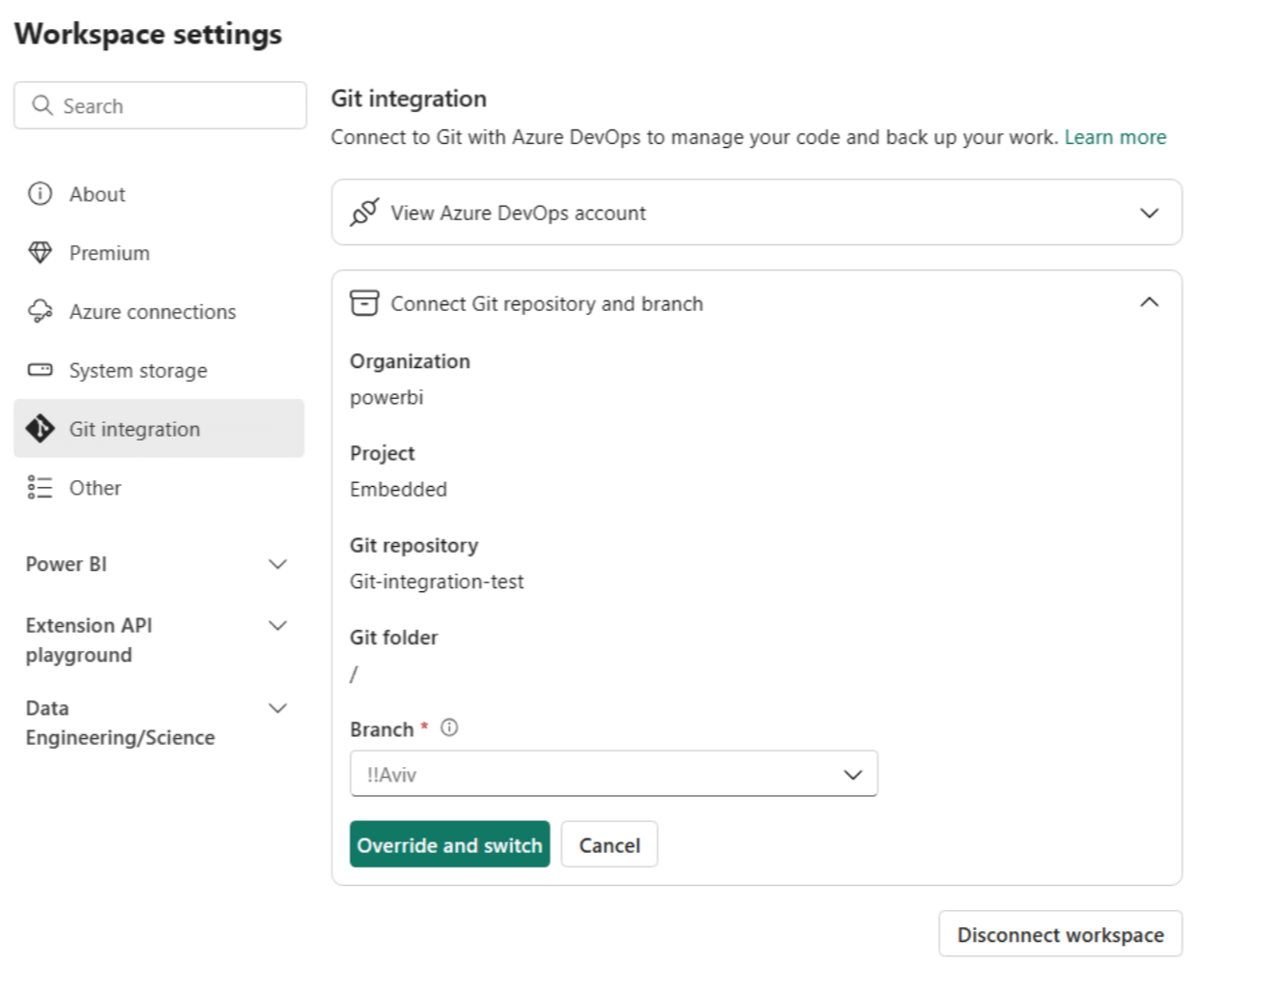This screenshot has height=995, width=1286.
Task: Select the Premium diamond icon
Action: (40, 252)
